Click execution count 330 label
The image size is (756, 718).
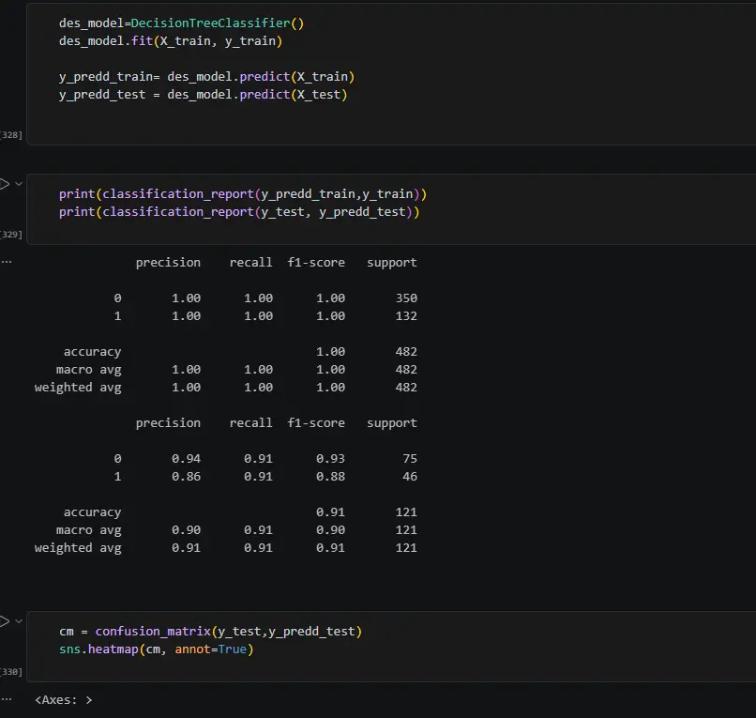[x=11, y=672]
